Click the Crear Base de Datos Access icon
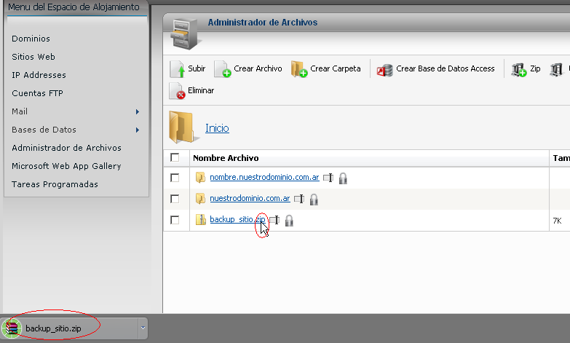 pos(384,70)
